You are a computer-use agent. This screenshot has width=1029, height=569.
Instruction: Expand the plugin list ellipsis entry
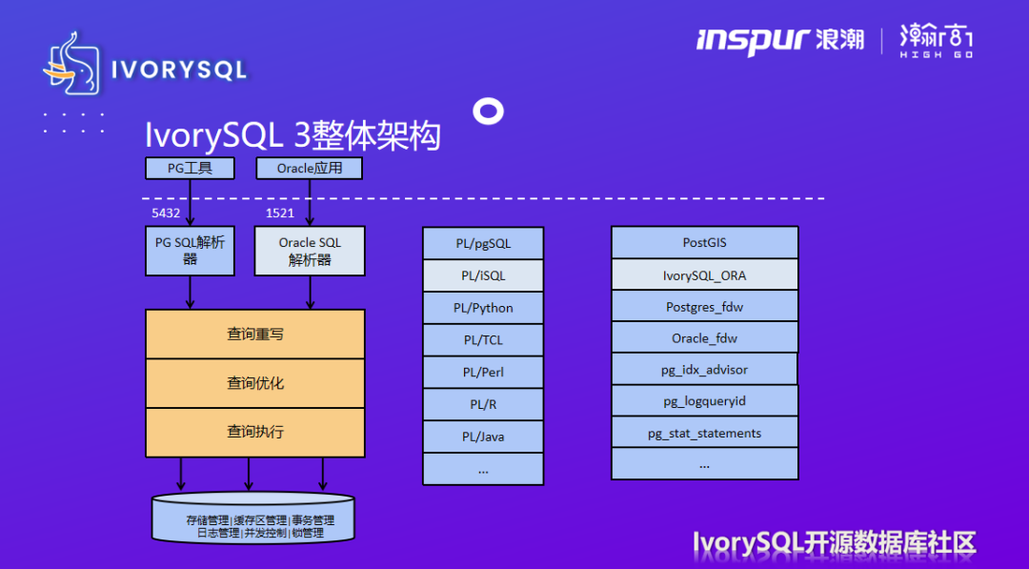(703, 464)
